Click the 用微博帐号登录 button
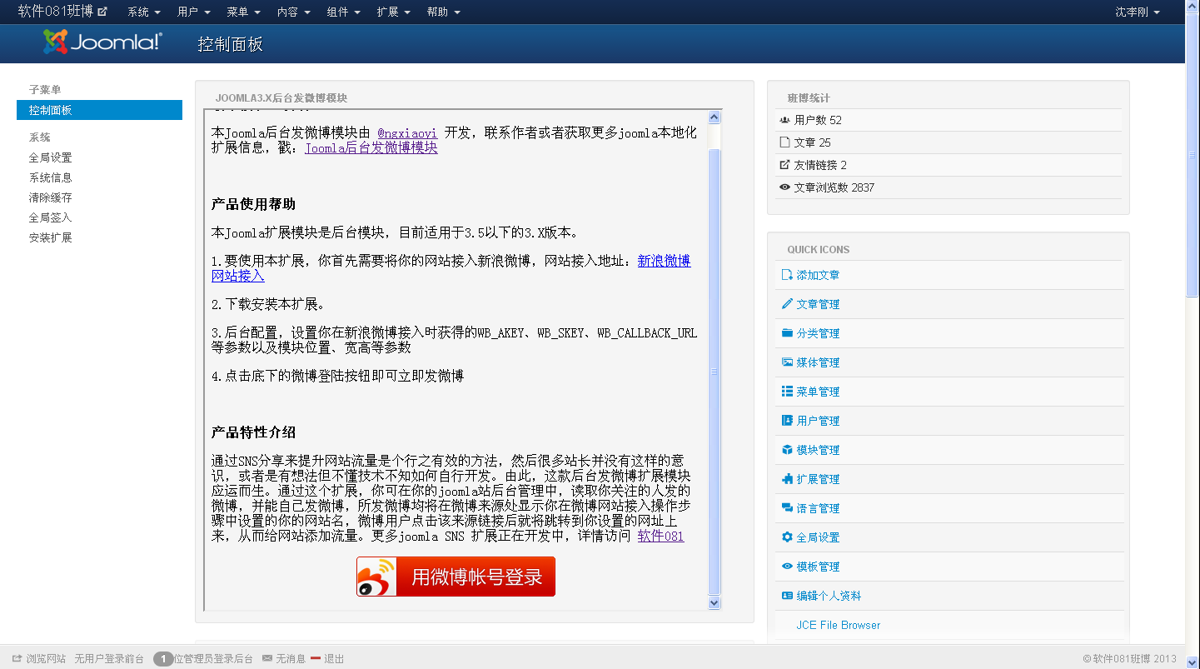The image size is (1200, 669). pos(456,577)
